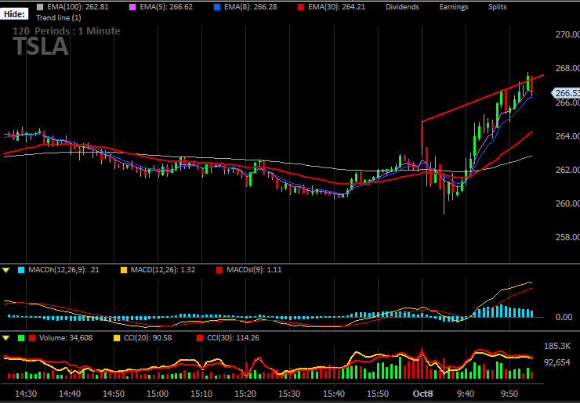Toggle Splits display
The image size is (580, 403).
pyautogui.click(x=497, y=7)
